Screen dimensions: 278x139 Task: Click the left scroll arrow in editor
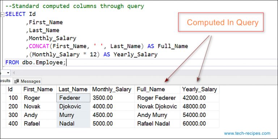tap(14, 73)
